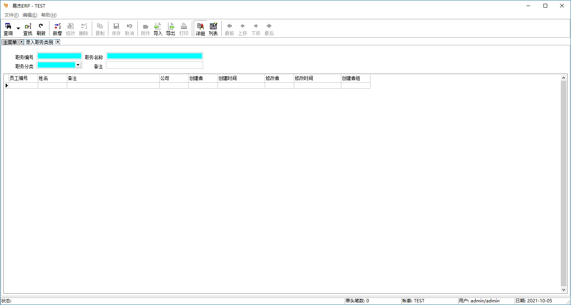This screenshot has width=571, height=305.
Task: Click the 导入 (Import) toolbar icon
Action: [x=157, y=29]
